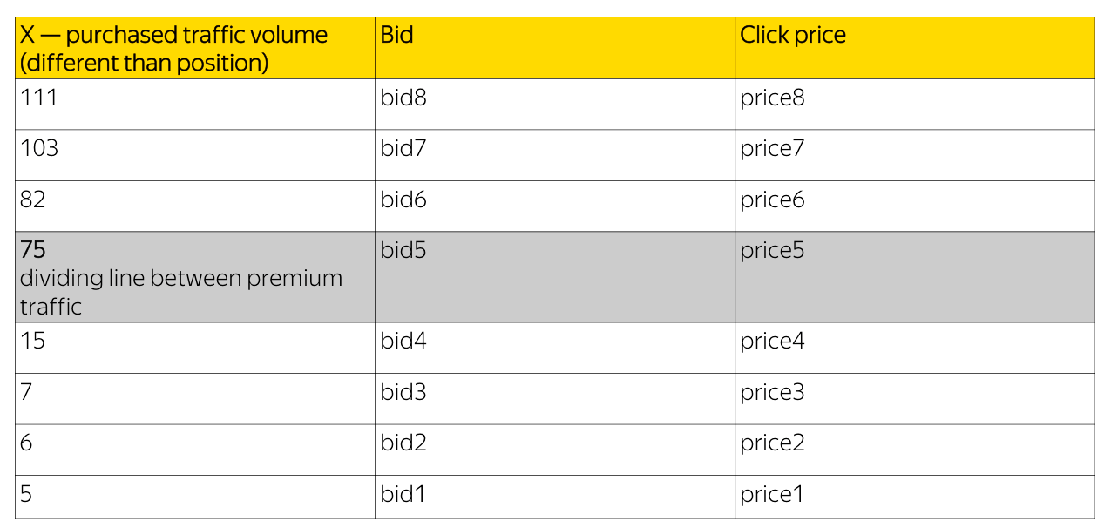Image resolution: width=1111 pixels, height=528 pixels.
Task: Click the traffic volume cell 103
Action: coord(39,149)
